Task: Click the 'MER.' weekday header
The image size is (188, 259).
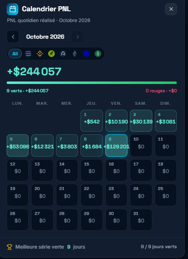Action: 67,104
